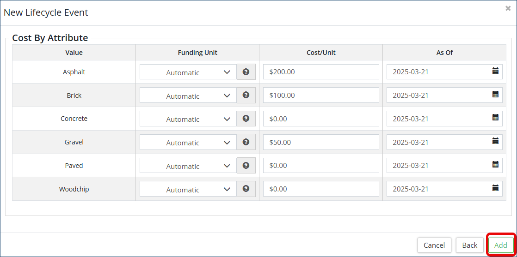This screenshot has width=517, height=257.
Task: Click the Brick Cost/Unit field showing $100.00
Action: click(321, 96)
